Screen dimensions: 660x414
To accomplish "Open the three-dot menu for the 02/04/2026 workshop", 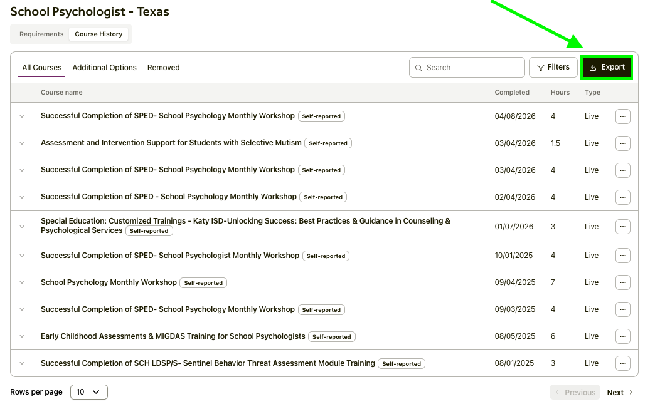I will tap(622, 197).
